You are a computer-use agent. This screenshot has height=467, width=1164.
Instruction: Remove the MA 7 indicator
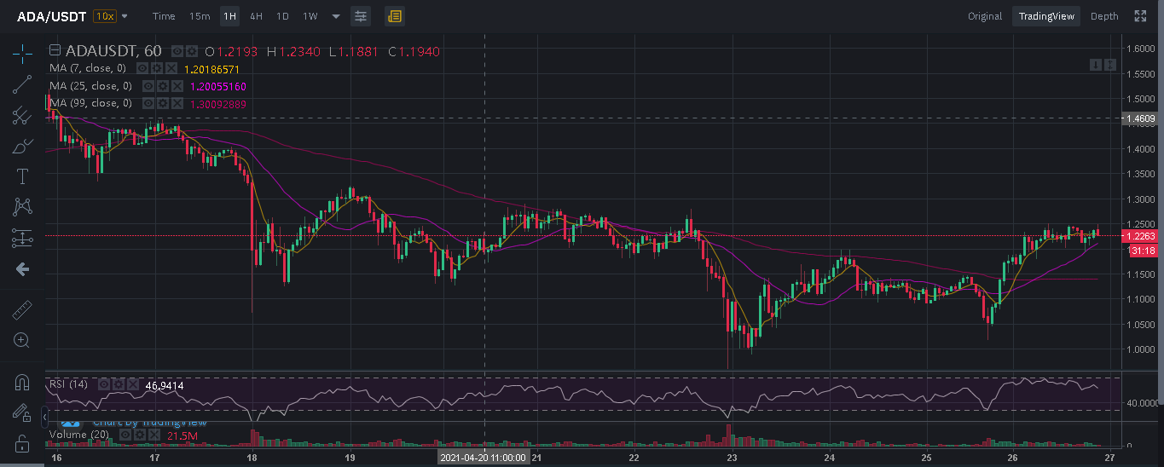(x=171, y=68)
